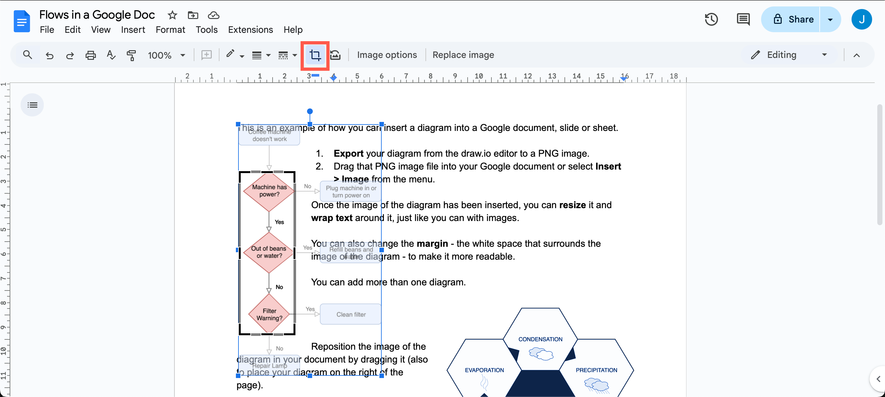Open the spelling and grammar check

[x=111, y=55]
